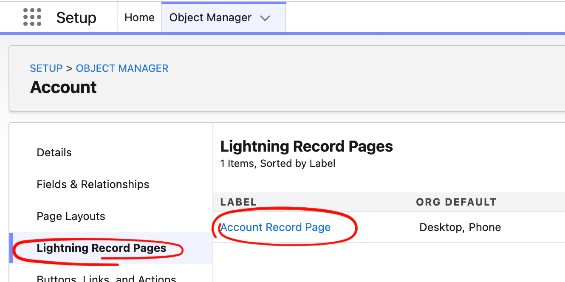Open the App Launcher dots icon
The image size is (565, 282).
(x=32, y=17)
